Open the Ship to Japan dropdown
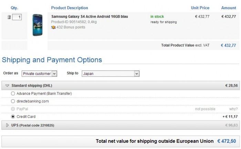Screen dimensions: 241x149 click(x=110, y=73)
